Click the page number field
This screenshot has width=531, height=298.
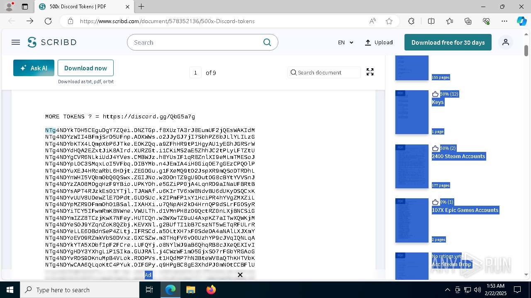pyautogui.click(x=195, y=72)
